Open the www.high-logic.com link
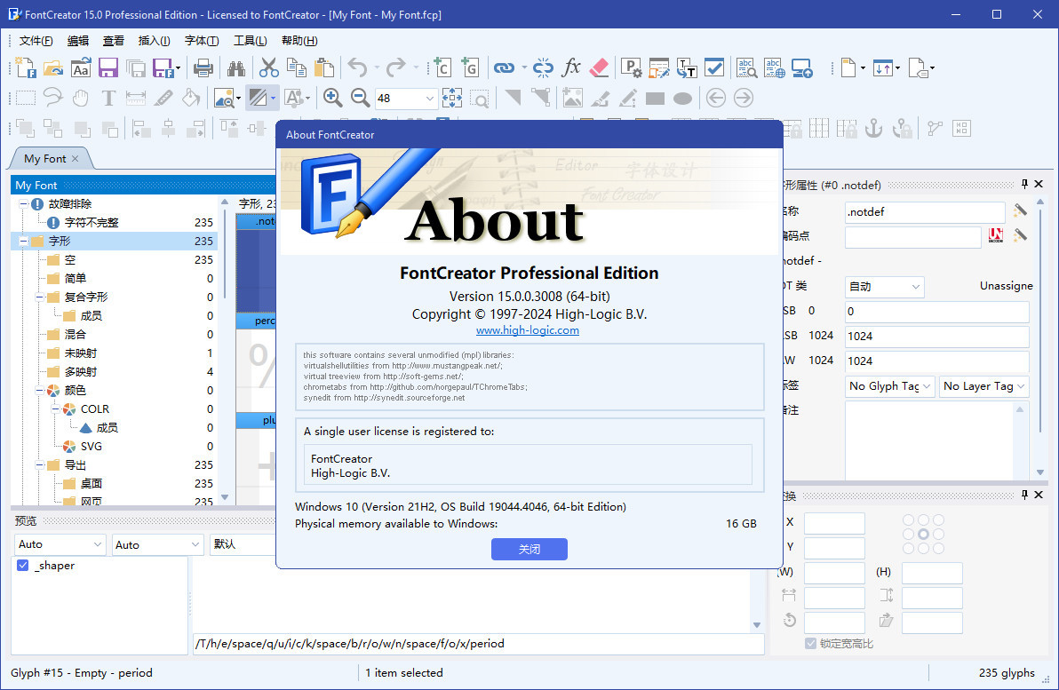This screenshot has width=1059, height=690. pos(527,330)
